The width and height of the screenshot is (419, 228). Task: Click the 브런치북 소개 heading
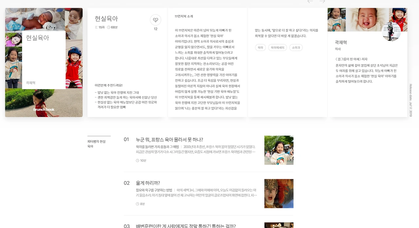pyautogui.click(x=184, y=16)
